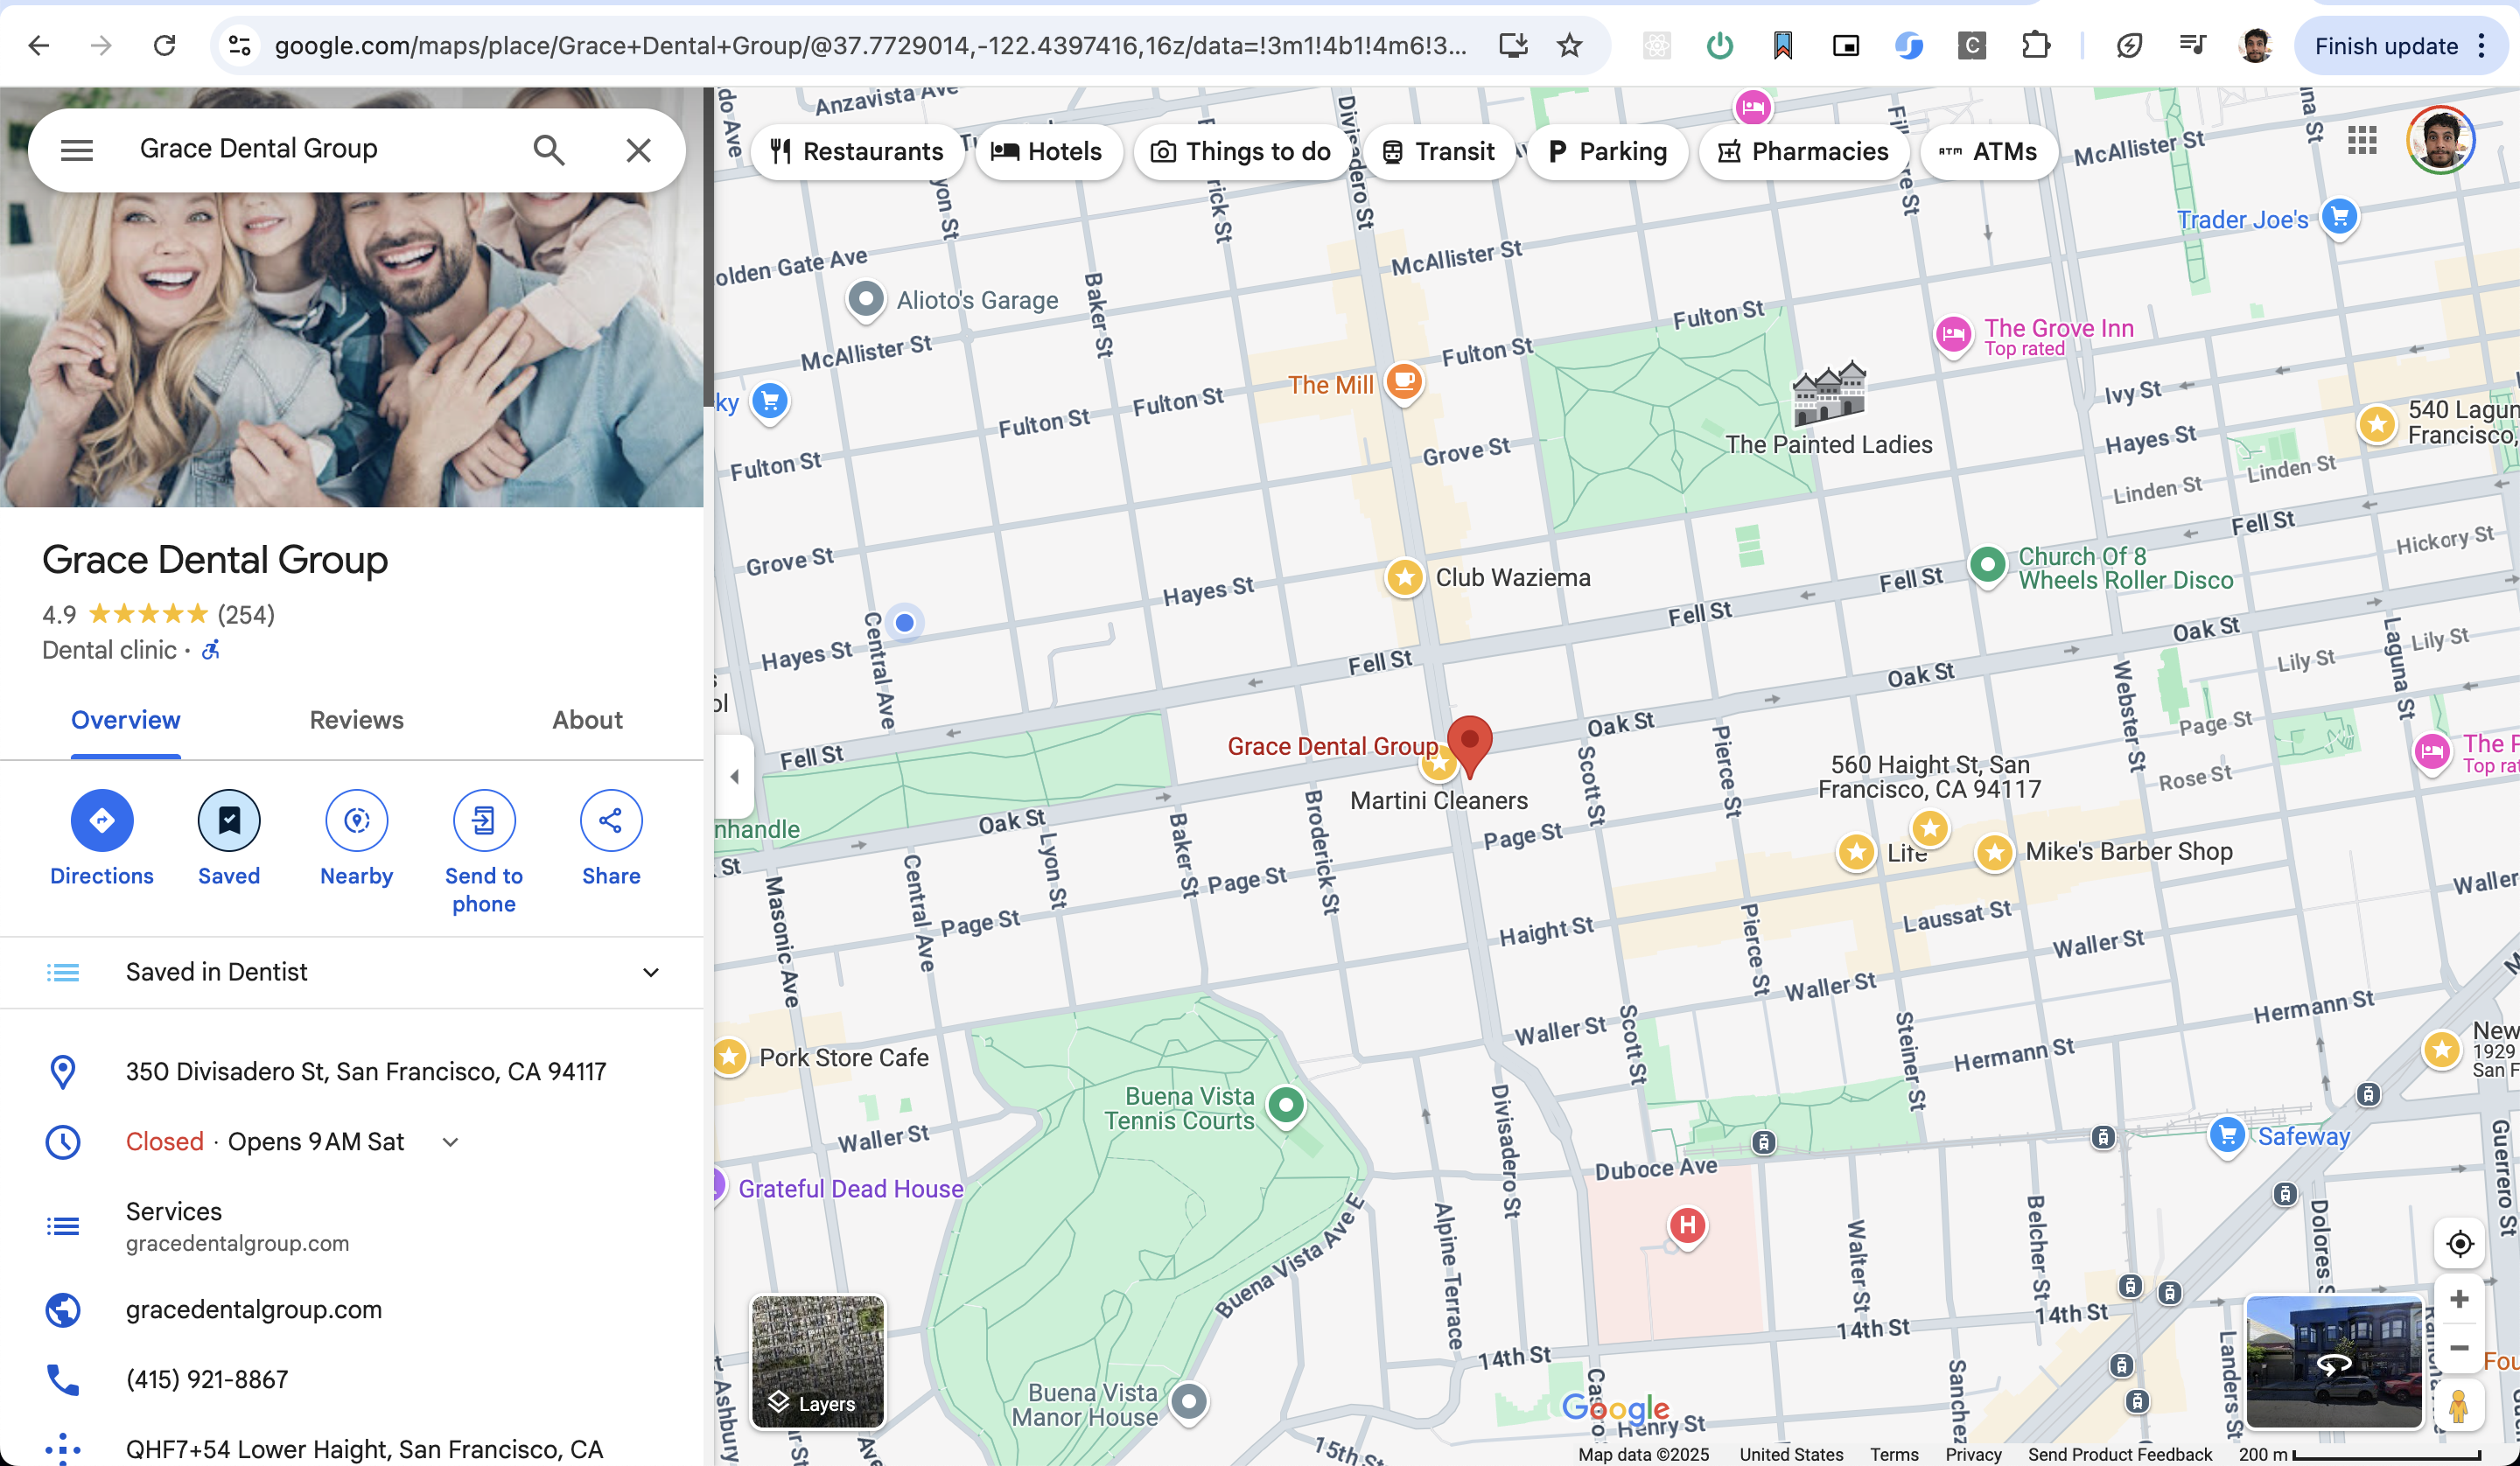Click the Directions icon button

(101, 821)
